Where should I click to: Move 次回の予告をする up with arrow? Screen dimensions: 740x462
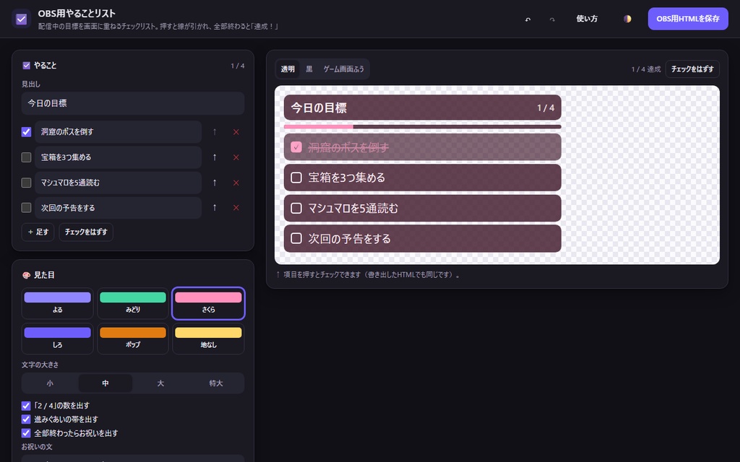click(x=215, y=207)
